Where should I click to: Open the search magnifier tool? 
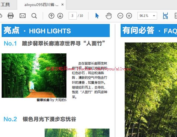point(34,16)
